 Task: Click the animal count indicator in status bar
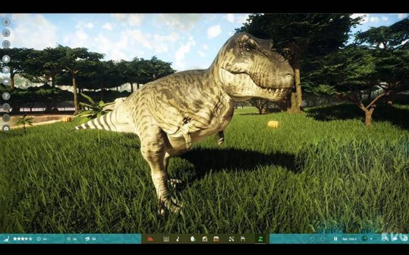pos(90,239)
